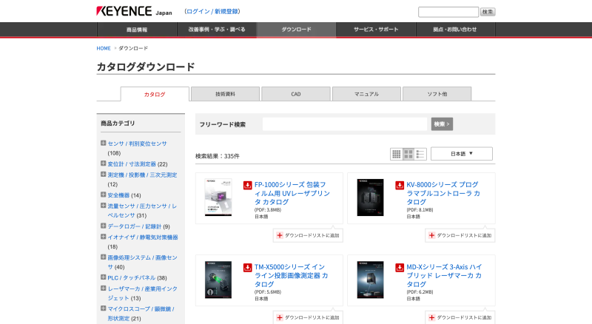
Task: Add MD-X catalog to download list
Action: (460, 317)
